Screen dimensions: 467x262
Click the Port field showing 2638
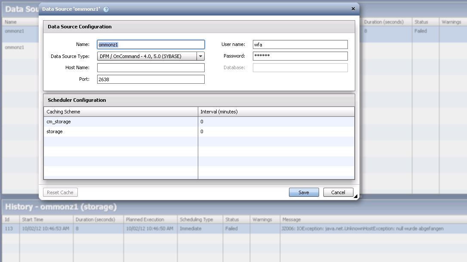(151, 79)
